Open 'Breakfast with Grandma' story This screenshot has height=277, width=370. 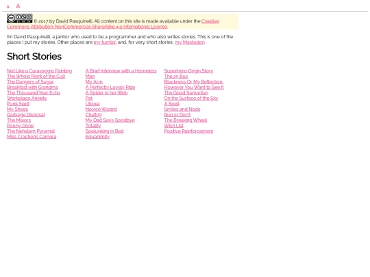(x=32, y=88)
